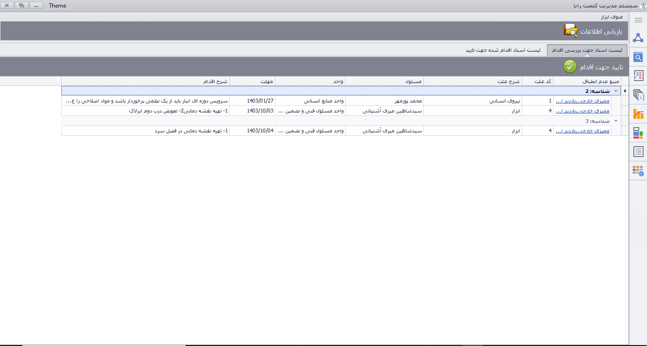Open the colored grid settings gear icon
The image size is (647, 346).
point(638,171)
